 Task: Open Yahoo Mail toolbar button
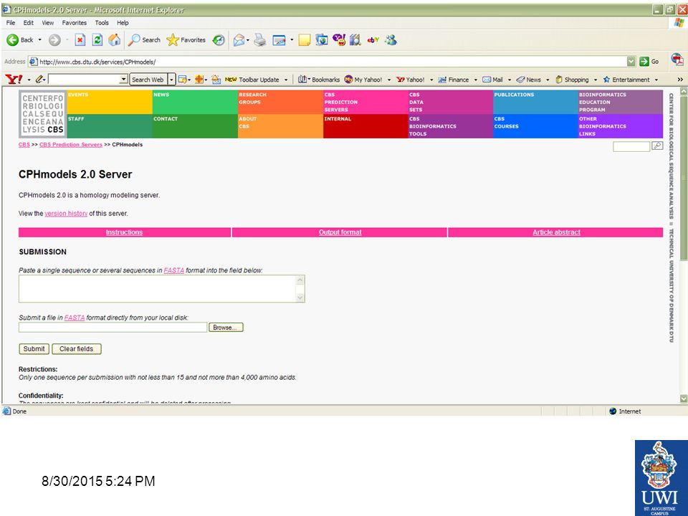click(493, 80)
